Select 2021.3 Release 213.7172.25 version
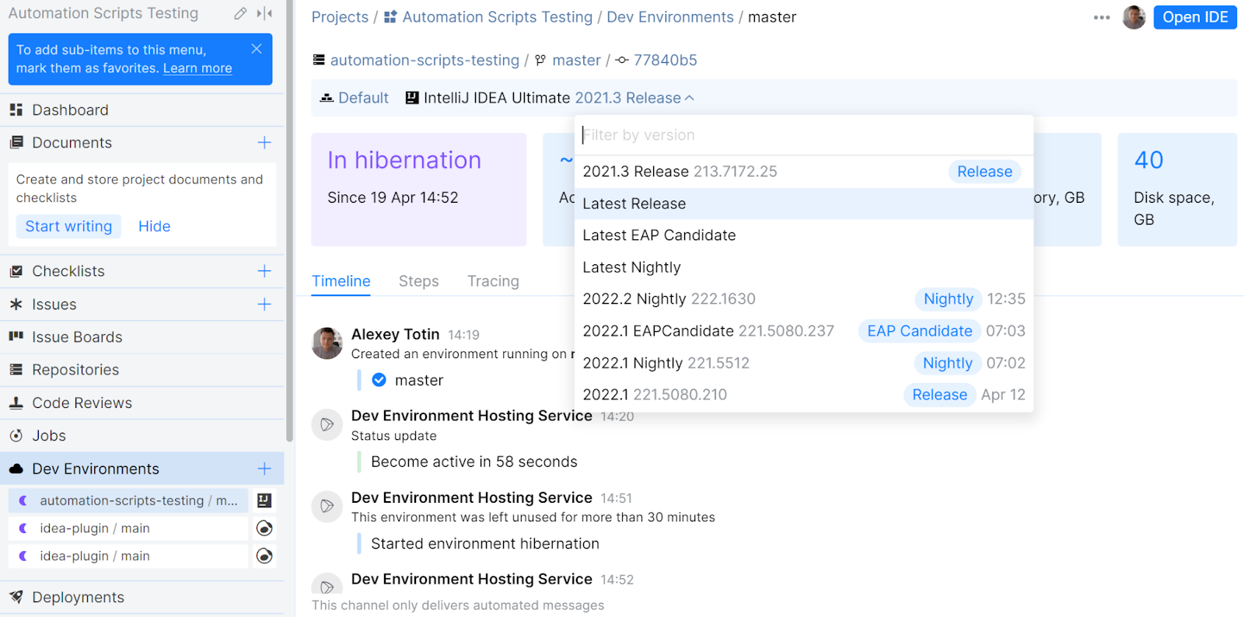1244x617 pixels. point(804,172)
